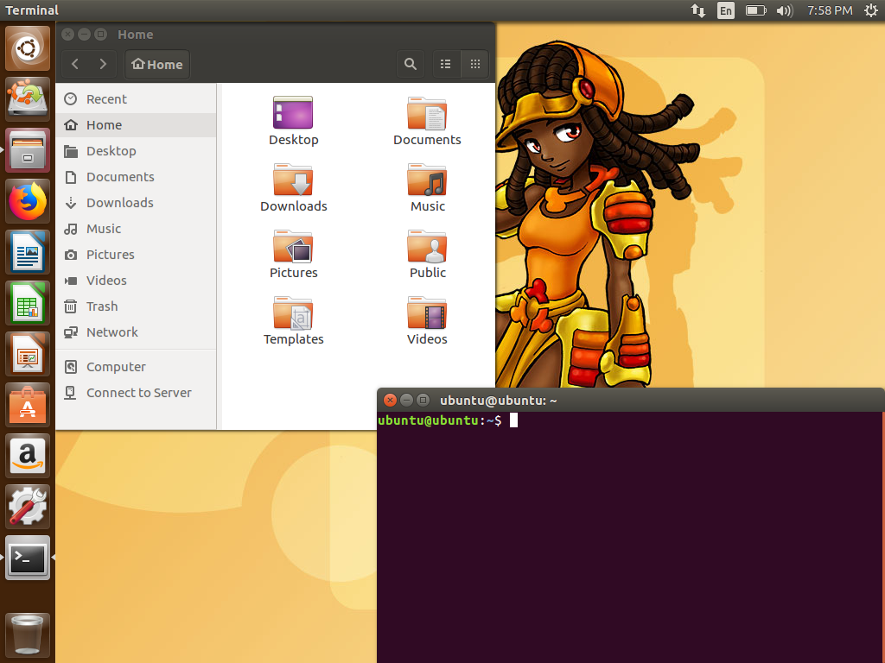The width and height of the screenshot is (885, 663).
Task: Select the Videos folder icon in main pane
Action: [x=427, y=313]
